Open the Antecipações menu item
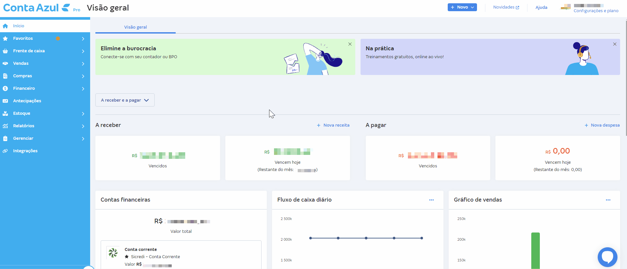627x269 pixels. pos(45,101)
